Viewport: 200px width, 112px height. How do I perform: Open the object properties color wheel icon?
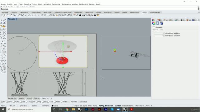click(154, 23)
